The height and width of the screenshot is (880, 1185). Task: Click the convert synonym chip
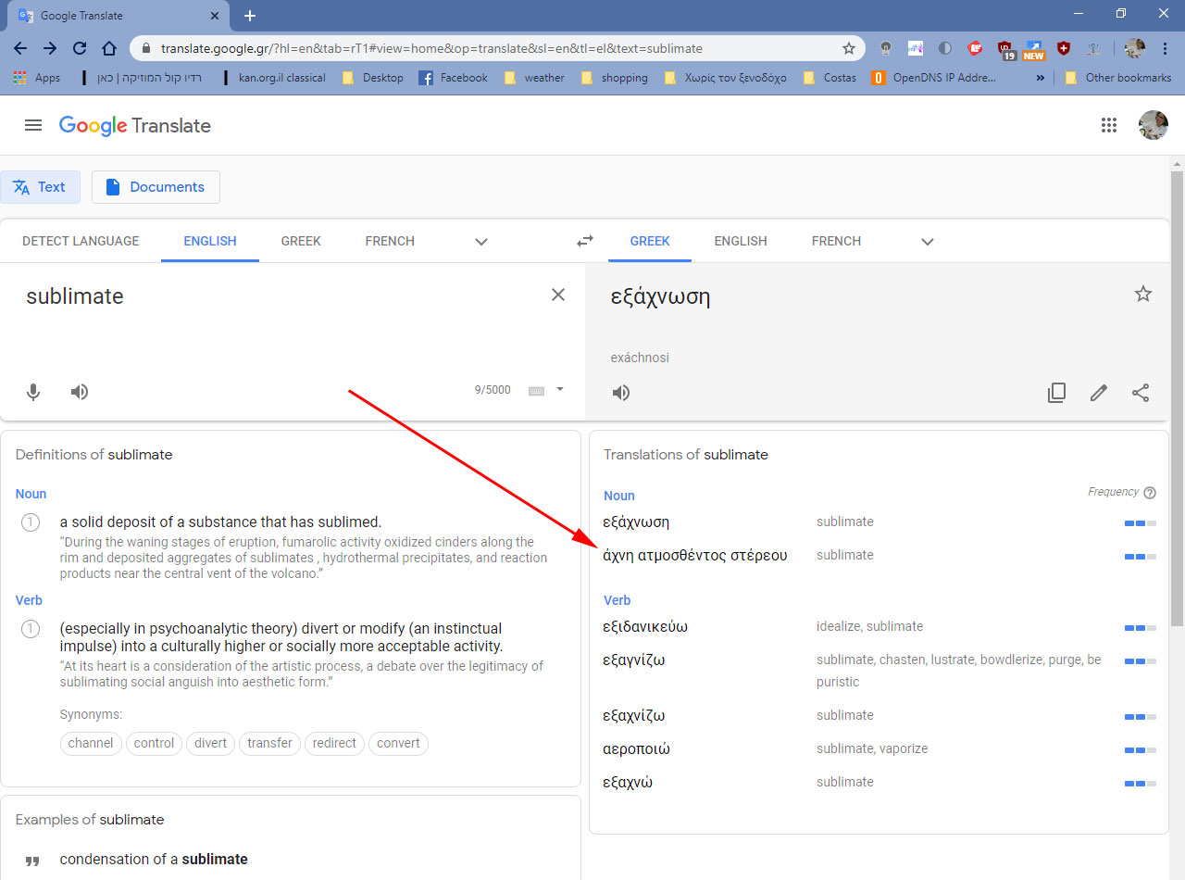pyautogui.click(x=398, y=743)
